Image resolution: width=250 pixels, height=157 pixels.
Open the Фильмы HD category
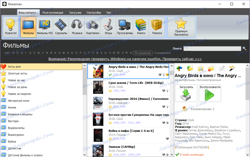pyautogui.click(x=45, y=27)
